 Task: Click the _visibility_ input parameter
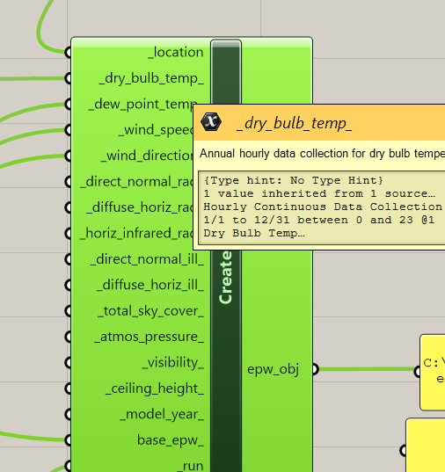tap(173, 363)
